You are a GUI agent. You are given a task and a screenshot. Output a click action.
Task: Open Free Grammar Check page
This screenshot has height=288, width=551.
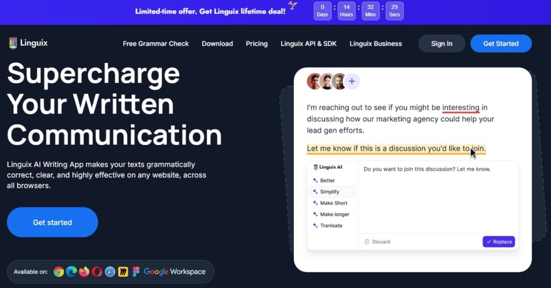tap(156, 44)
